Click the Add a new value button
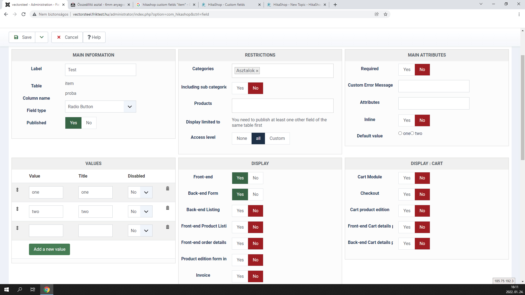 click(x=49, y=249)
